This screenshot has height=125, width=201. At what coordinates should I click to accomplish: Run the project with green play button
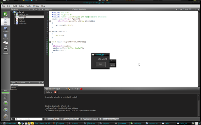coord(6,103)
